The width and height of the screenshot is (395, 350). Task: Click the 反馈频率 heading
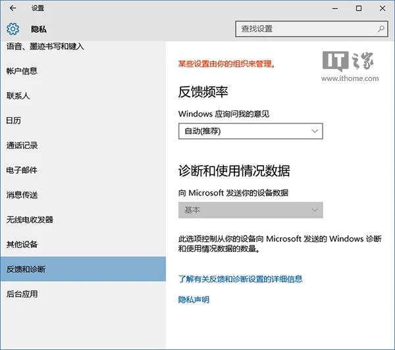(203, 91)
